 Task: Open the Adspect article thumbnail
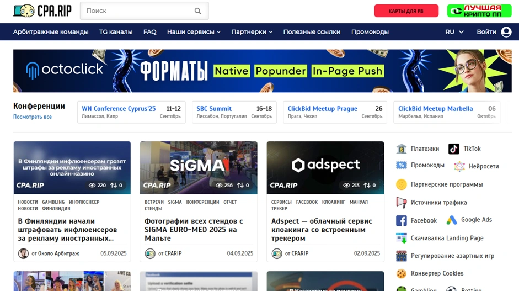point(325,167)
